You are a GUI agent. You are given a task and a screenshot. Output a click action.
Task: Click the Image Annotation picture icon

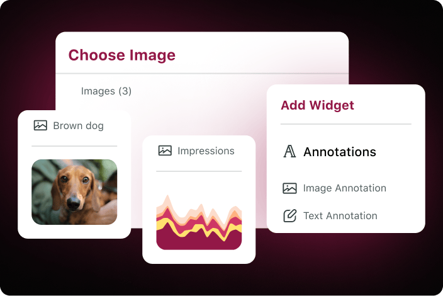coord(289,188)
